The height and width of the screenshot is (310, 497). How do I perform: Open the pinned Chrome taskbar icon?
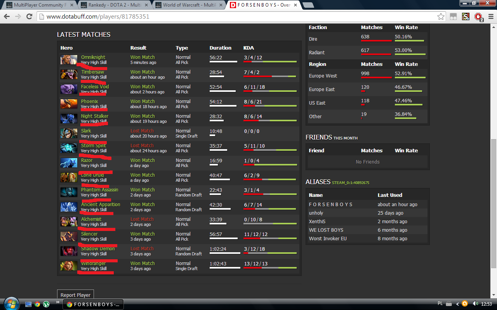tap(37, 304)
